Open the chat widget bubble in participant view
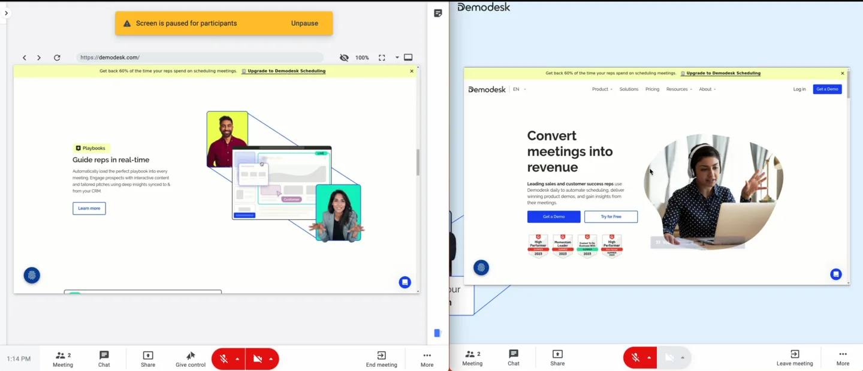 (836, 274)
